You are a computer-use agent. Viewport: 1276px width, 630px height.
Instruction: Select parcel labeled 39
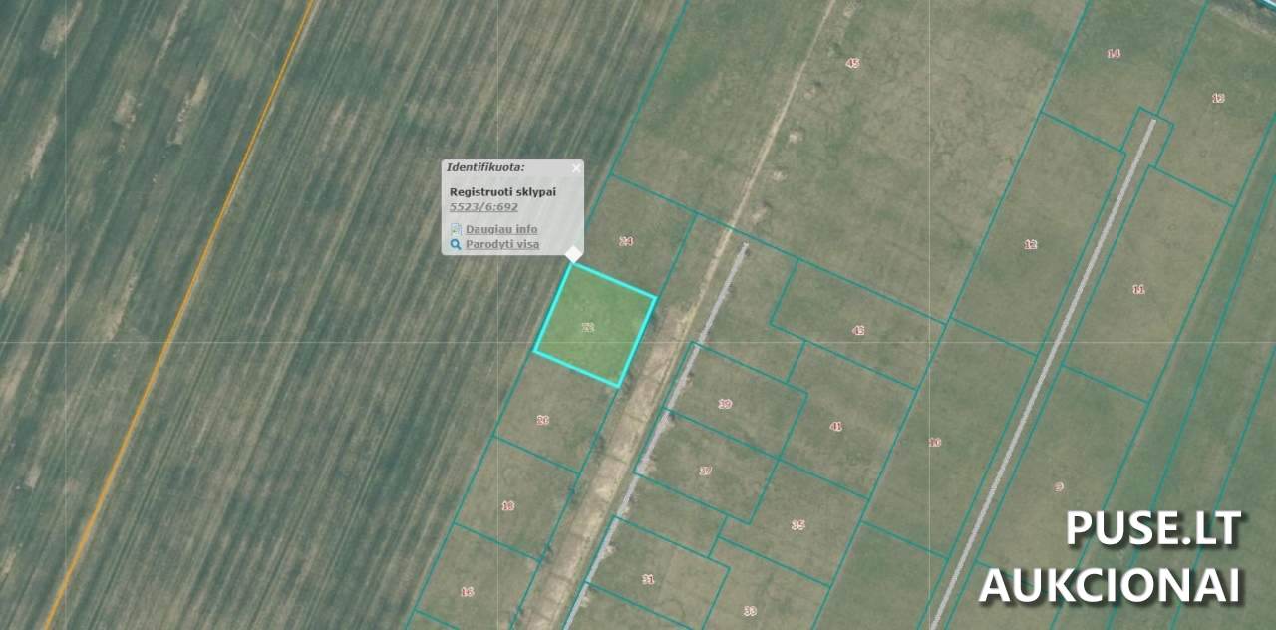coord(725,404)
